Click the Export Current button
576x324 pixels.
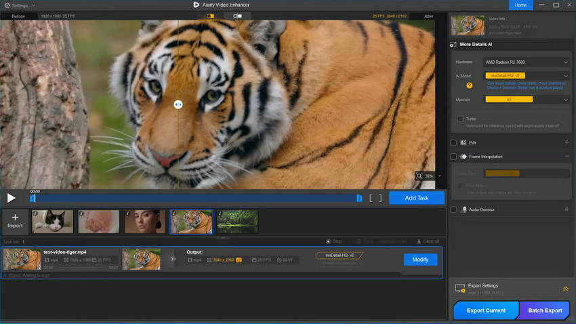[486, 310]
